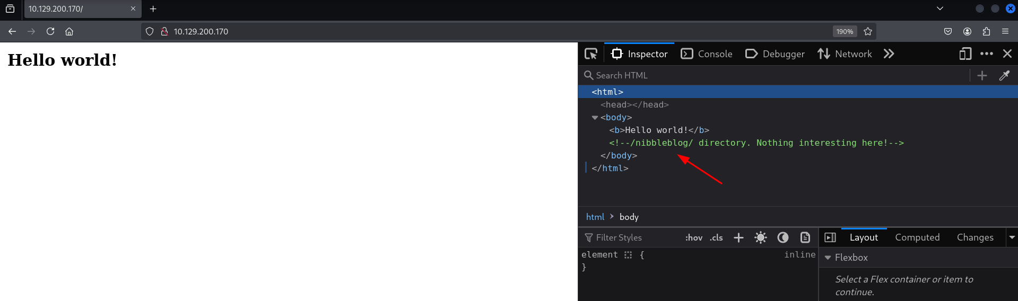This screenshot has height=301, width=1018.
Task: Reload the current page
Action: click(x=50, y=32)
